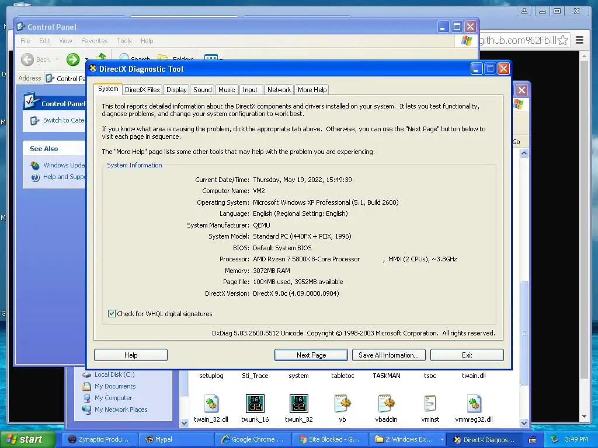Open My Documents in Explorer sidebar
The height and width of the screenshot is (448, 598).
point(115,386)
